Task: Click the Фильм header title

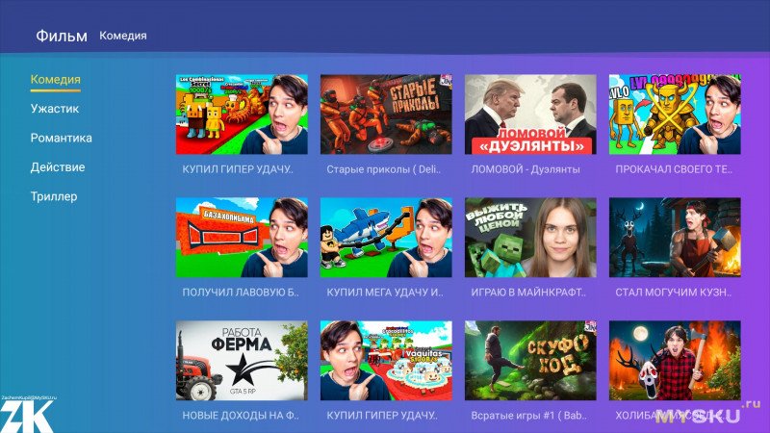Action: click(62, 36)
